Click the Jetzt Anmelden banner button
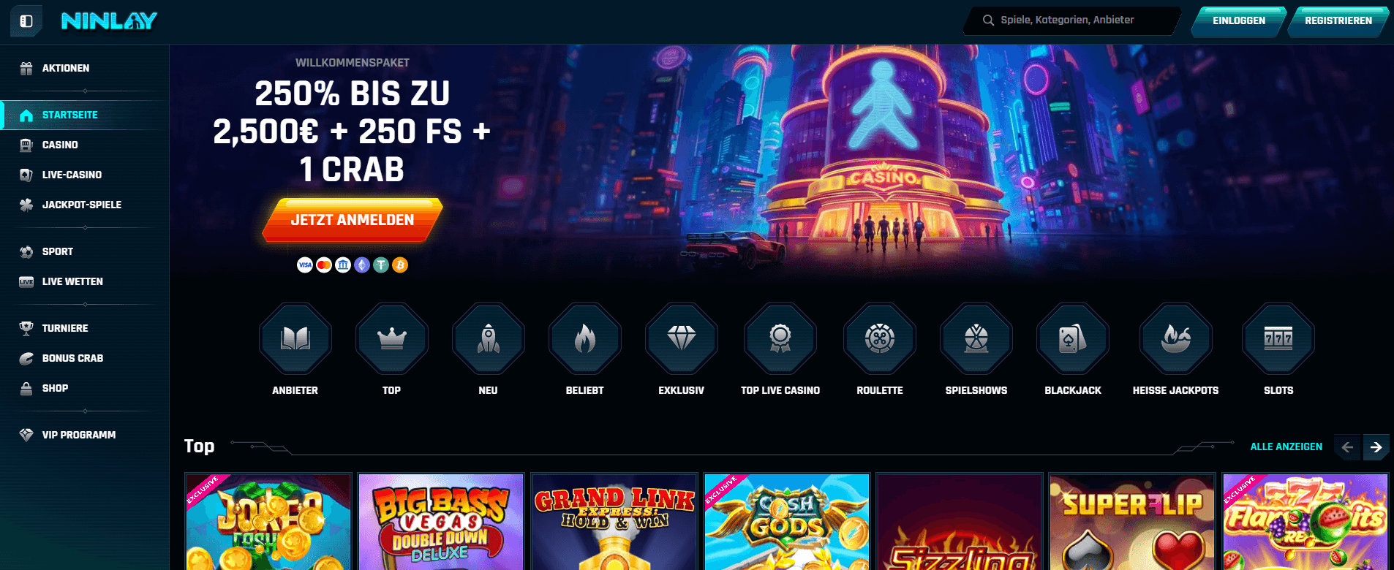 (353, 220)
